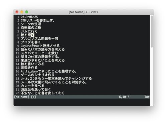167x124 pixels.
Task: Click the line '来週のやりたいことを考える'
Action: (43, 60)
